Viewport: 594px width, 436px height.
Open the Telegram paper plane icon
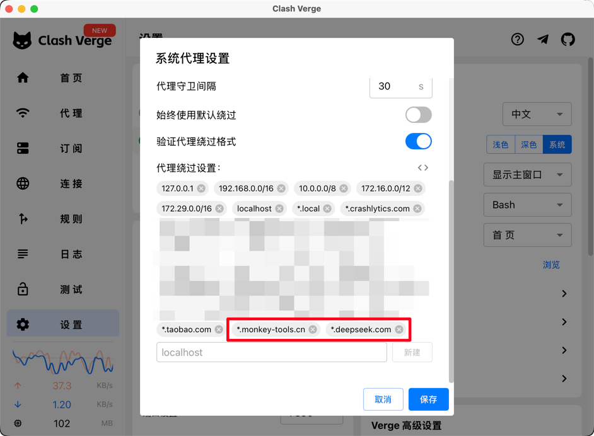[x=543, y=39]
